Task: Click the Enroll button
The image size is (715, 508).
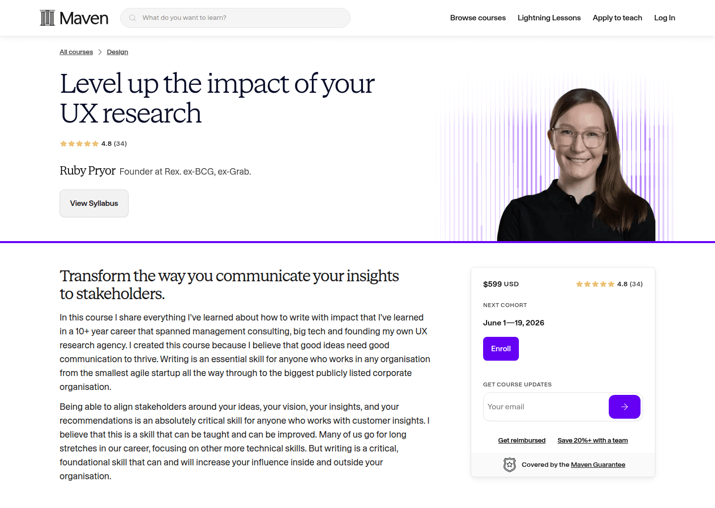Action: click(500, 349)
